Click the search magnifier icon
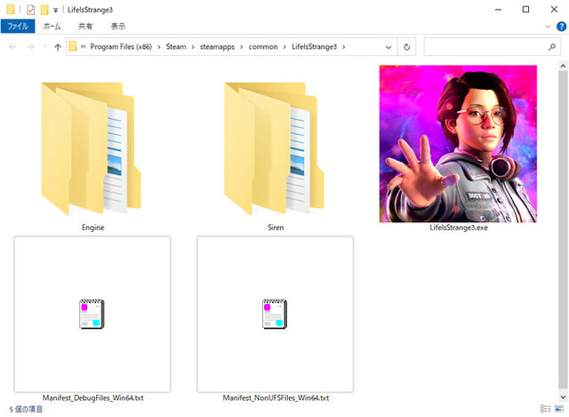 pos(551,47)
